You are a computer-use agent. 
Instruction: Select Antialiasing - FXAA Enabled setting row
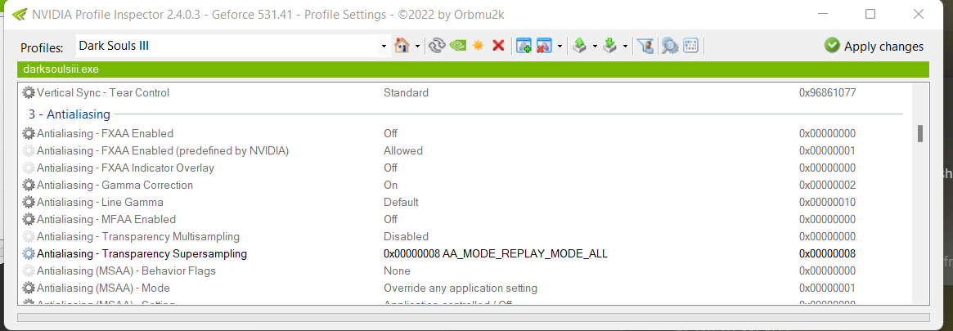[x=465, y=133]
